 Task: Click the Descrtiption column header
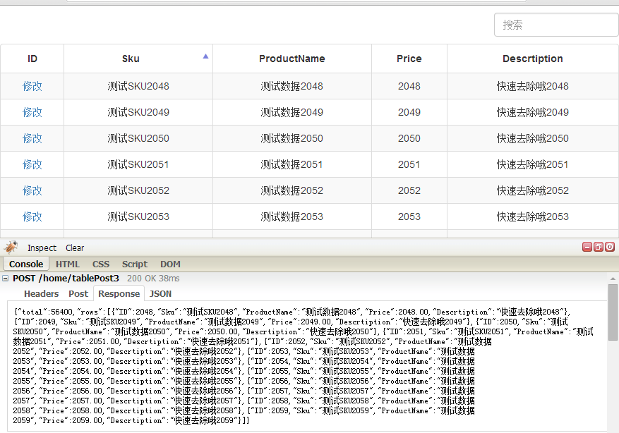click(x=533, y=59)
